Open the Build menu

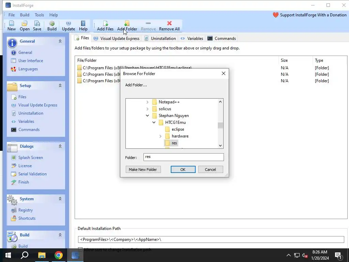click(x=25, y=15)
